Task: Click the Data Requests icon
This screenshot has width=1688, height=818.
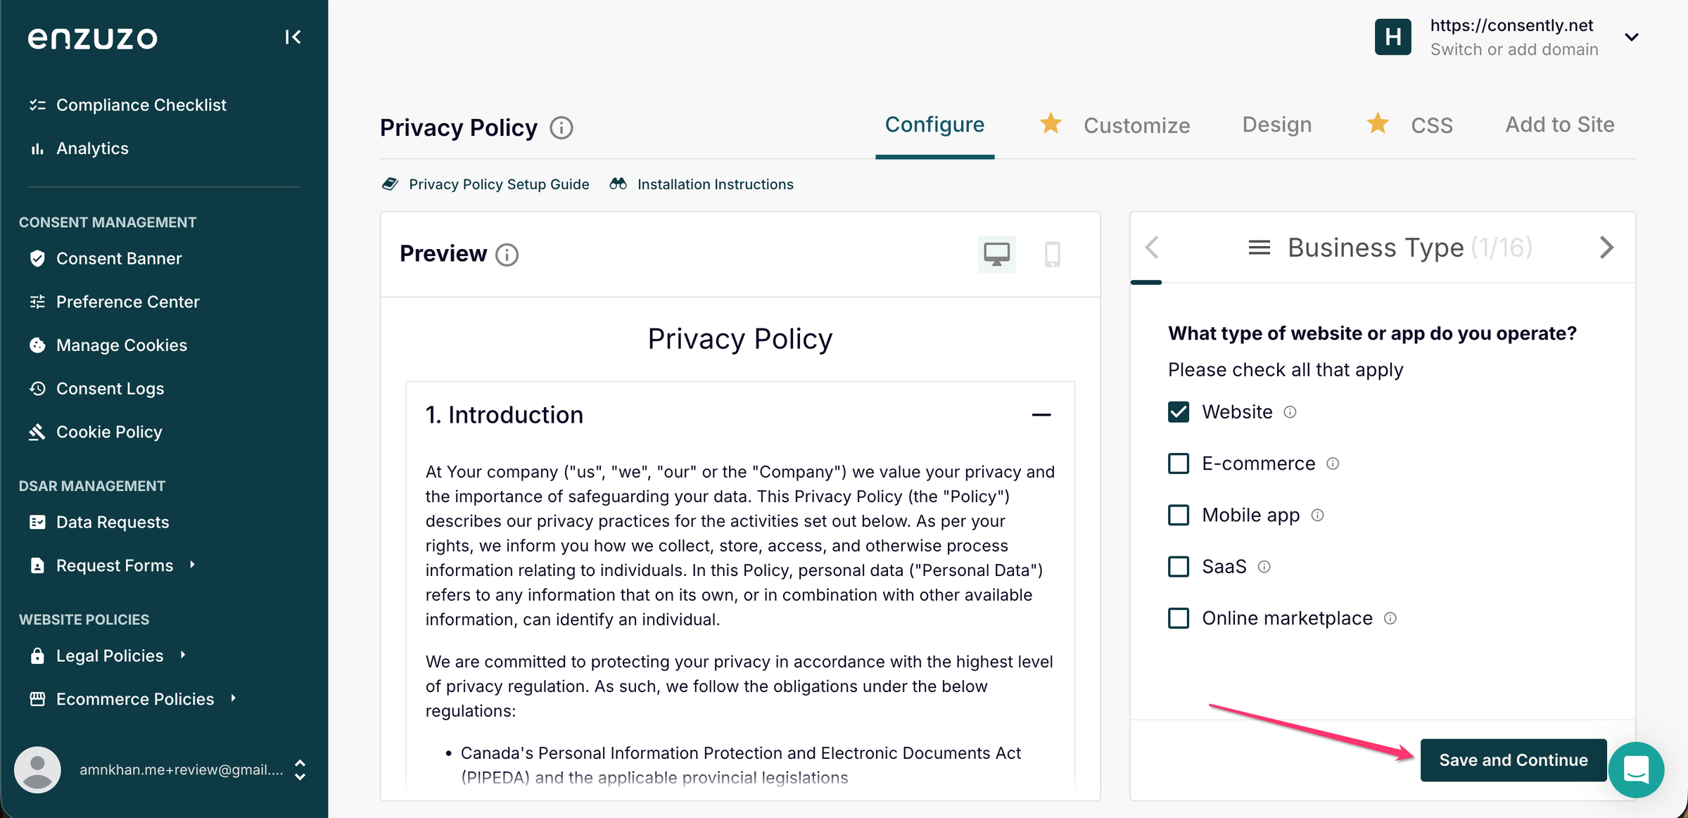Action: pyautogui.click(x=37, y=522)
